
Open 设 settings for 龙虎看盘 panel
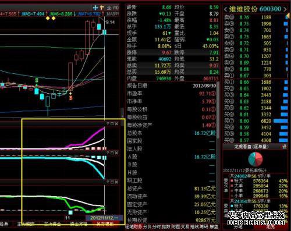(284, 147)
